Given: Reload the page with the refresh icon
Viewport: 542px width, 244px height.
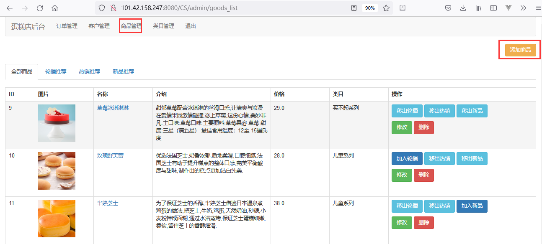Looking at the screenshot, I should [x=40, y=8].
